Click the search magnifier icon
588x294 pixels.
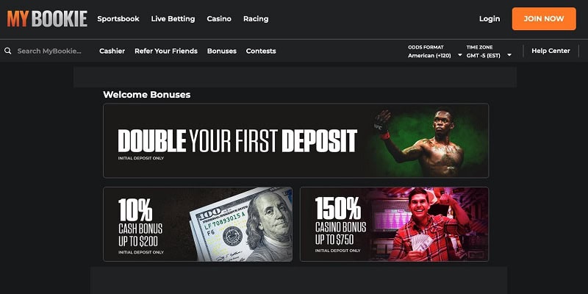coord(8,51)
